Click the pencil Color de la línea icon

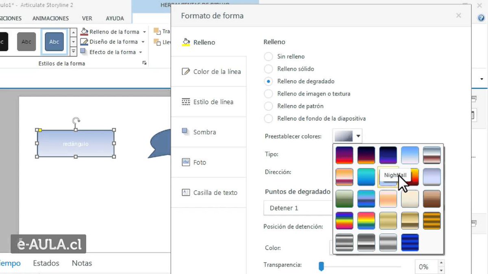tap(186, 71)
